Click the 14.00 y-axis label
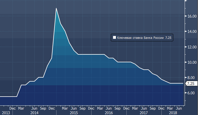Viewport: 198px width, 115px height. pyautogui.click(x=191, y=31)
